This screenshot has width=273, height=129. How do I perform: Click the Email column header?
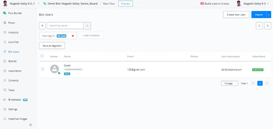[131, 57]
